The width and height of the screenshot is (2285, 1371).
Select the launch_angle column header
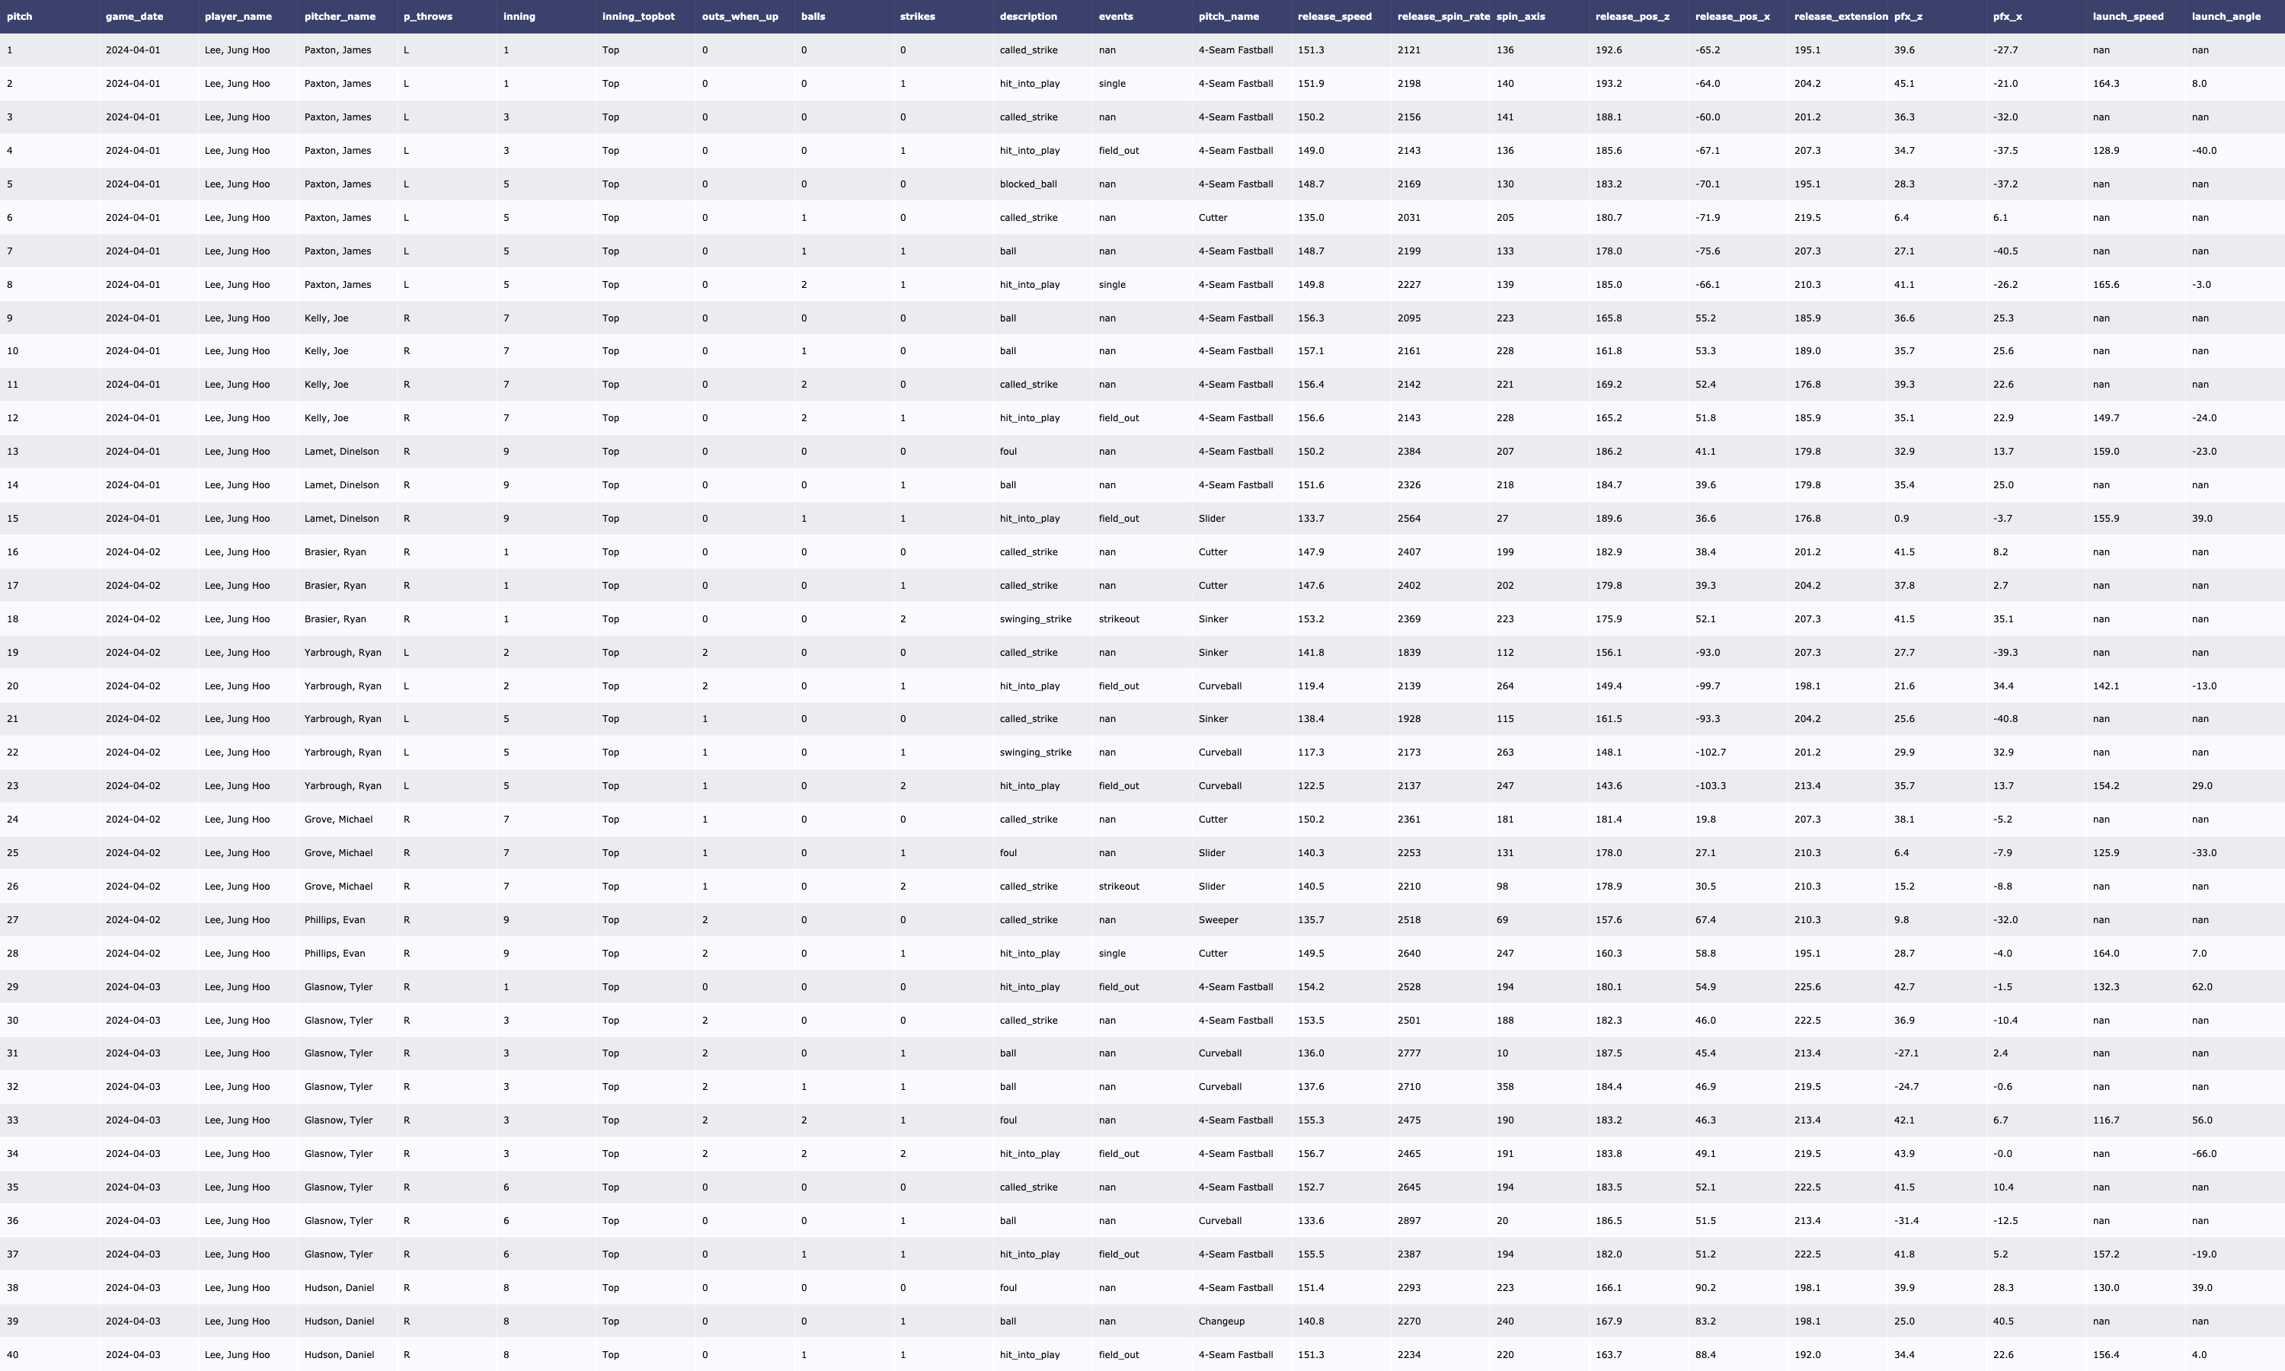tap(2225, 17)
